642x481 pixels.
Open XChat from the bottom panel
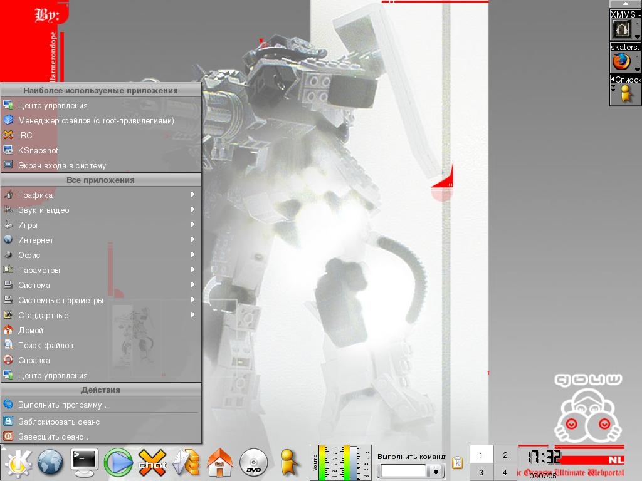pos(152,463)
